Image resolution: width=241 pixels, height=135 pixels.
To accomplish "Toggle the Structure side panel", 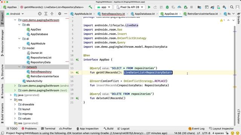I will coord(2,72).
